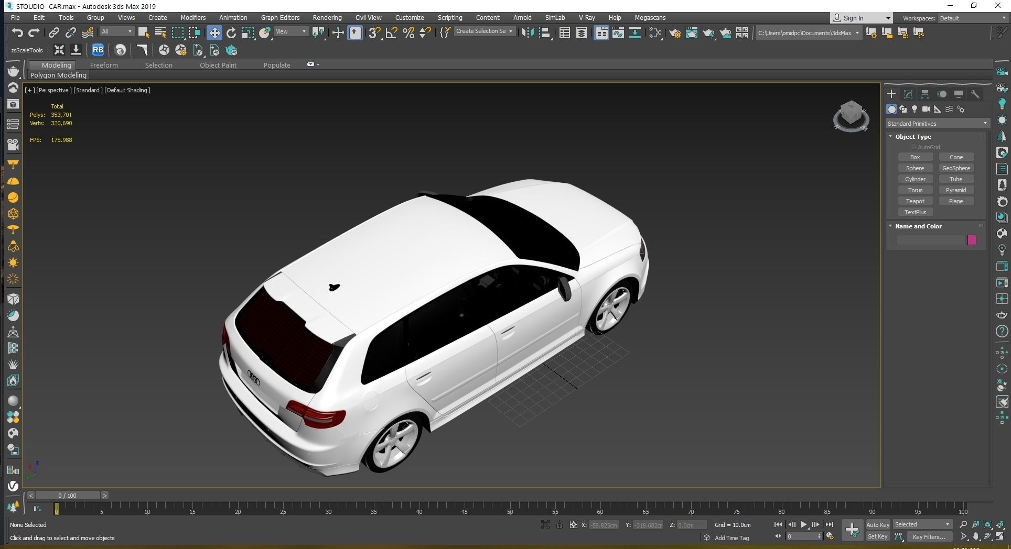
Task: Open the View reference coordinate dropdown
Action: 291,32
